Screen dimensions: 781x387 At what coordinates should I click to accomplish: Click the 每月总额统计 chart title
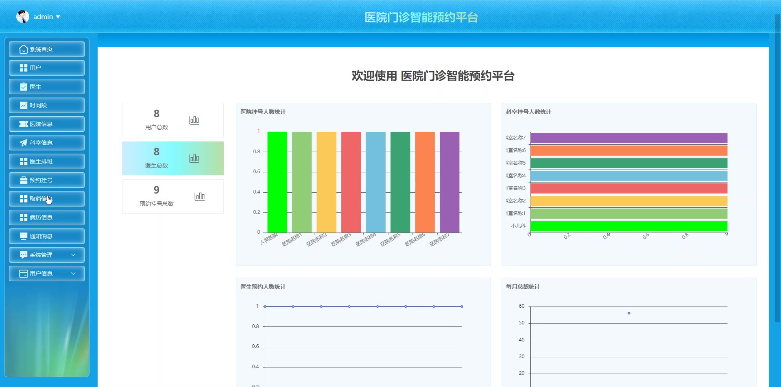[x=523, y=287]
